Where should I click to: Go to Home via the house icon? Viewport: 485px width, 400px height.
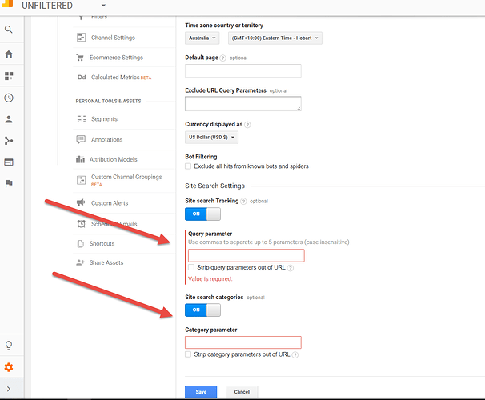[x=9, y=54]
